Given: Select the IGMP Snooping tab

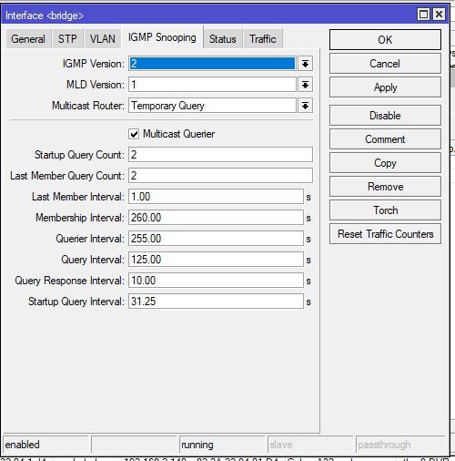Looking at the screenshot, I should tap(162, 37).
